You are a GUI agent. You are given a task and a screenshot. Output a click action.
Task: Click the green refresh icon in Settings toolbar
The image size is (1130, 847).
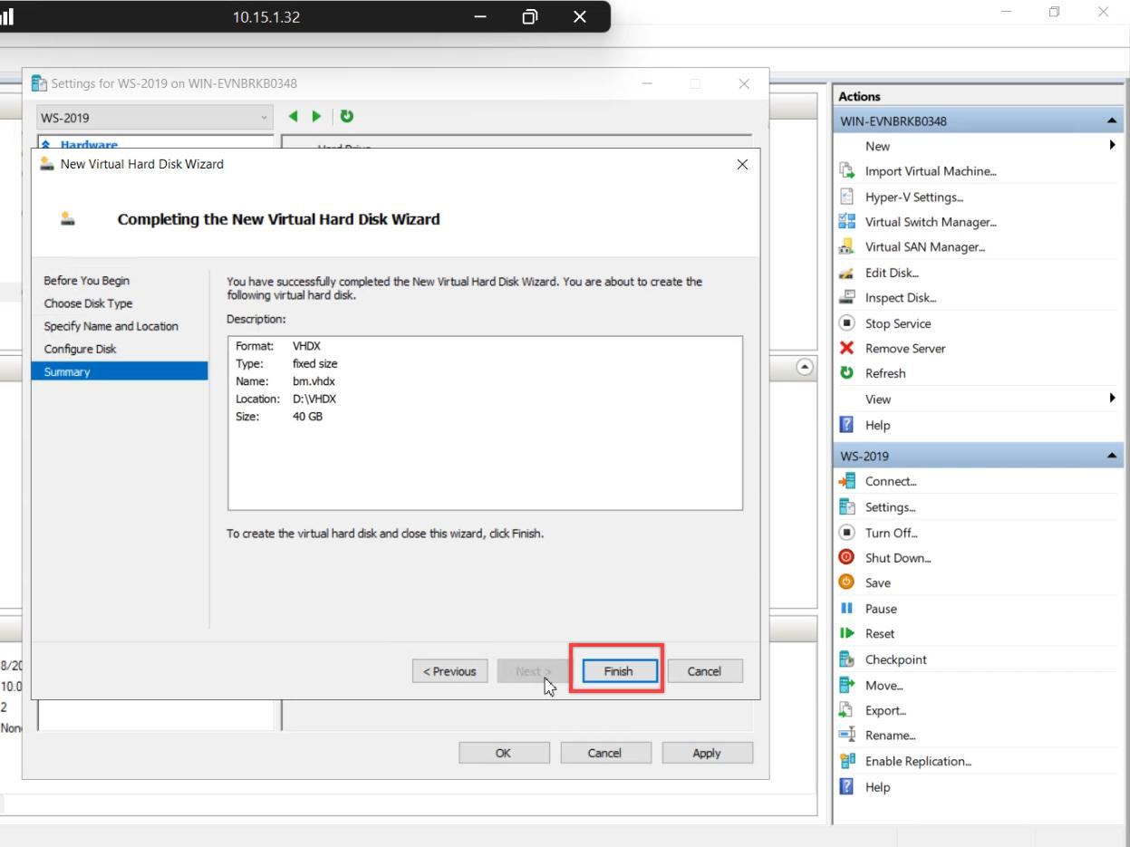coord(346,117)
